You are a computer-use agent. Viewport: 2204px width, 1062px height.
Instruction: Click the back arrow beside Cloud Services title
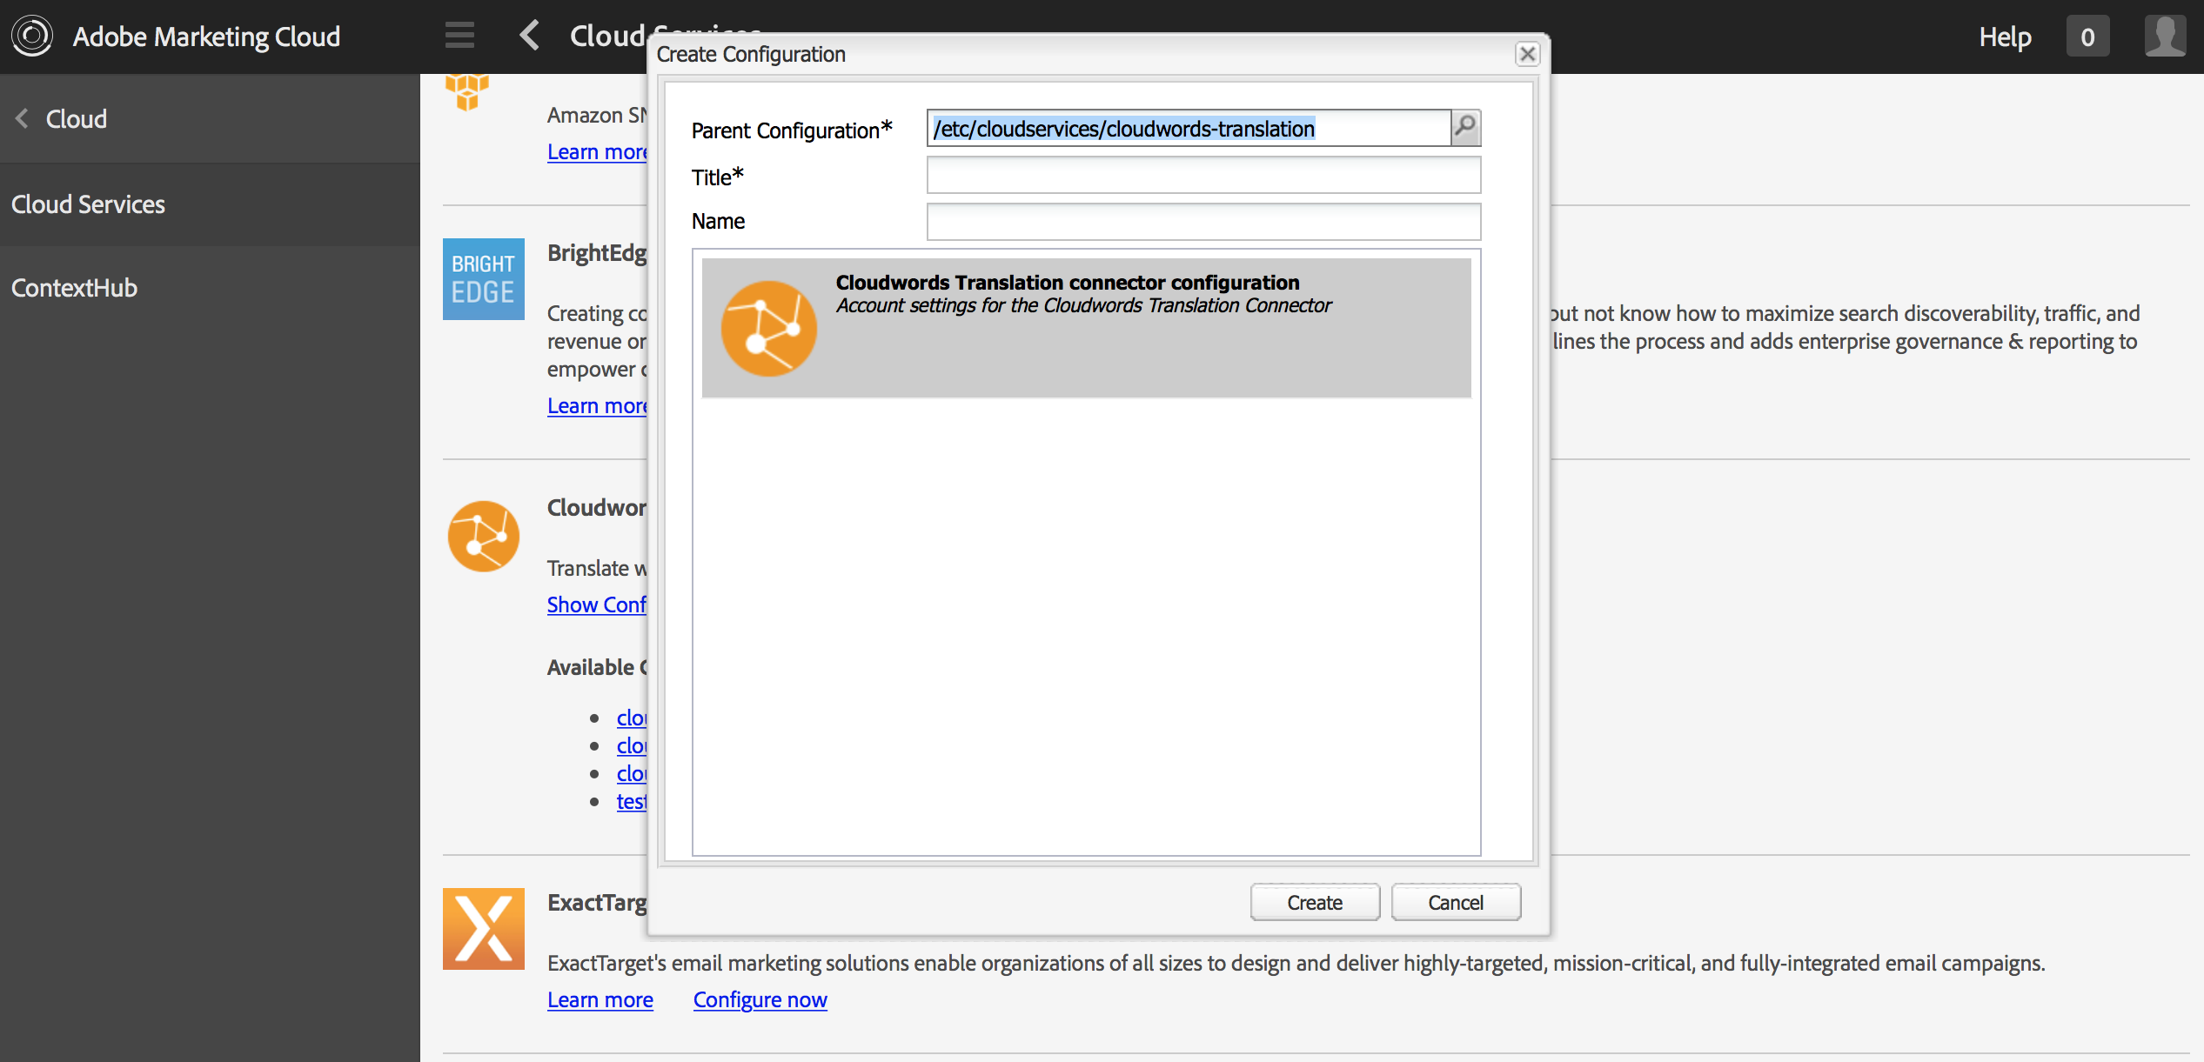pyautogui.click(x=529, y=36)
